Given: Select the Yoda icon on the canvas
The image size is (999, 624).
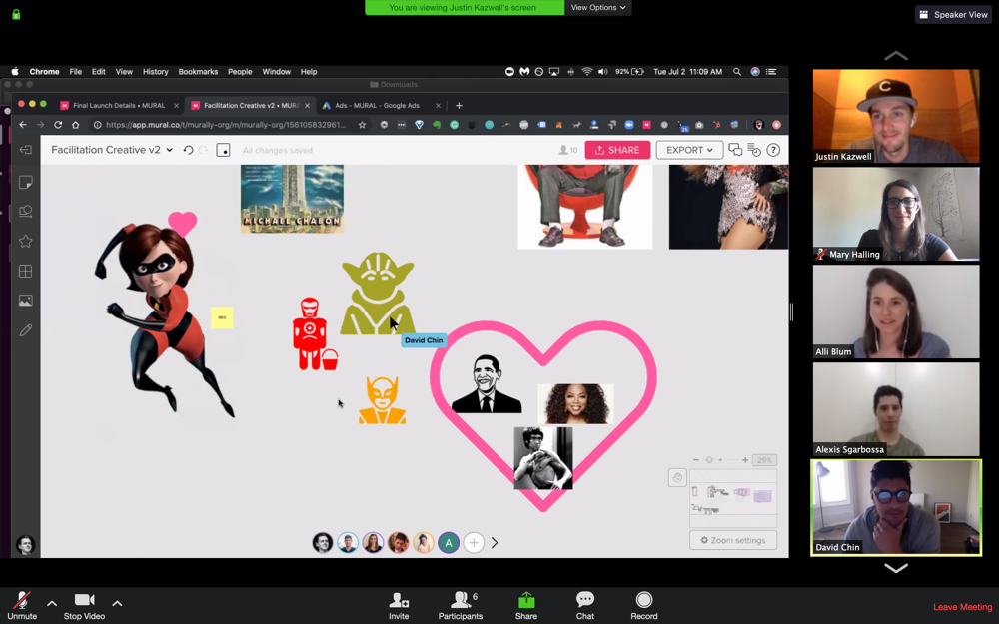Looking at the screenshot, I should (x=378, y=293).
